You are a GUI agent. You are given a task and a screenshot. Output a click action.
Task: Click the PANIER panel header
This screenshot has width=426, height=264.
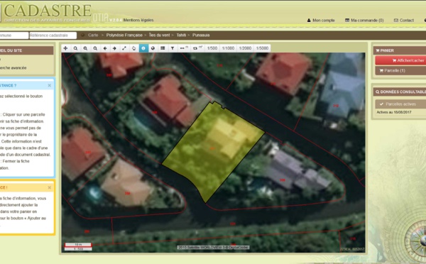tap(400, 50)
